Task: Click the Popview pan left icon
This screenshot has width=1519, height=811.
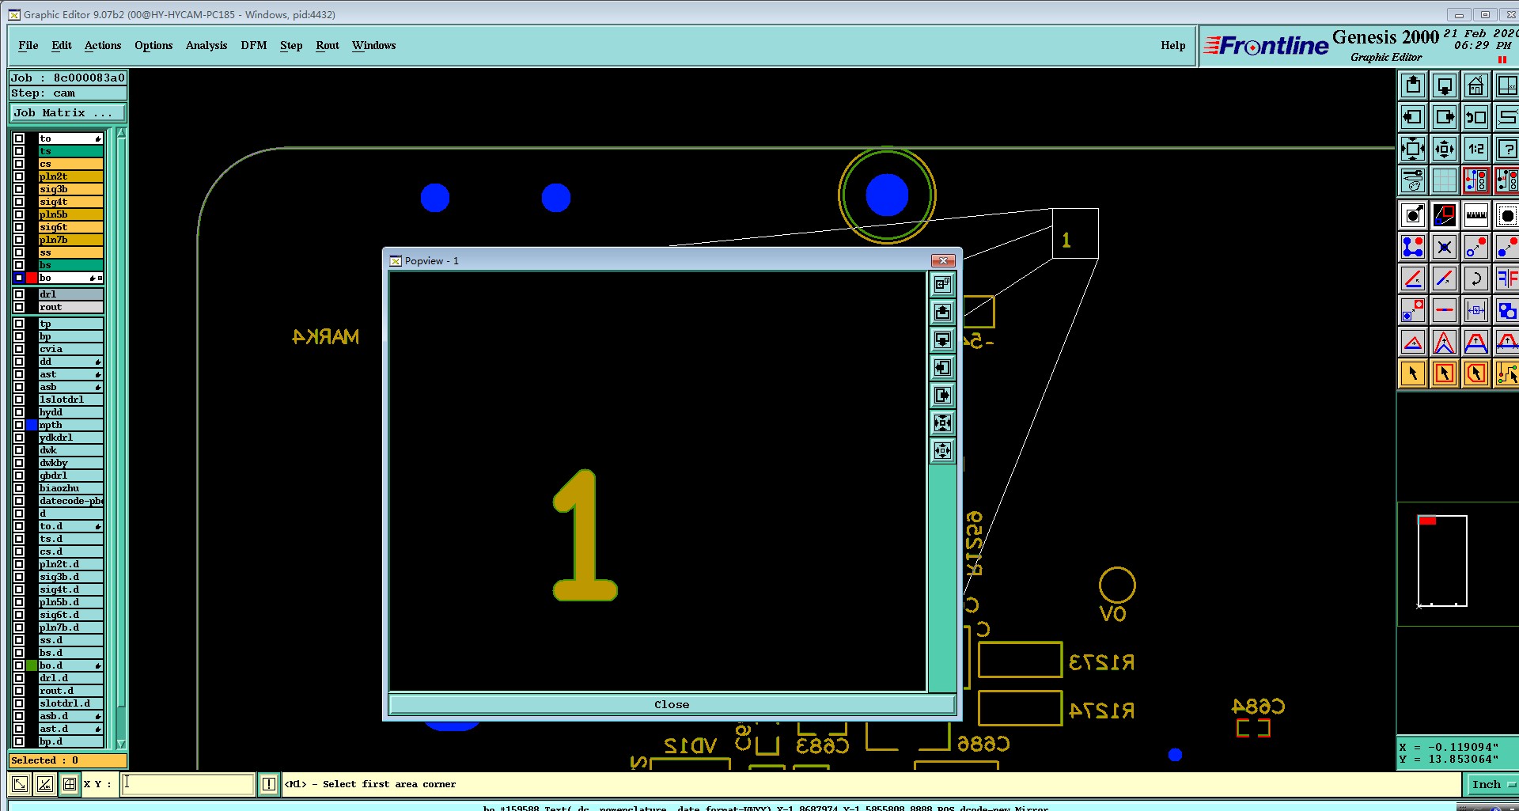Action: click(942, 367)
